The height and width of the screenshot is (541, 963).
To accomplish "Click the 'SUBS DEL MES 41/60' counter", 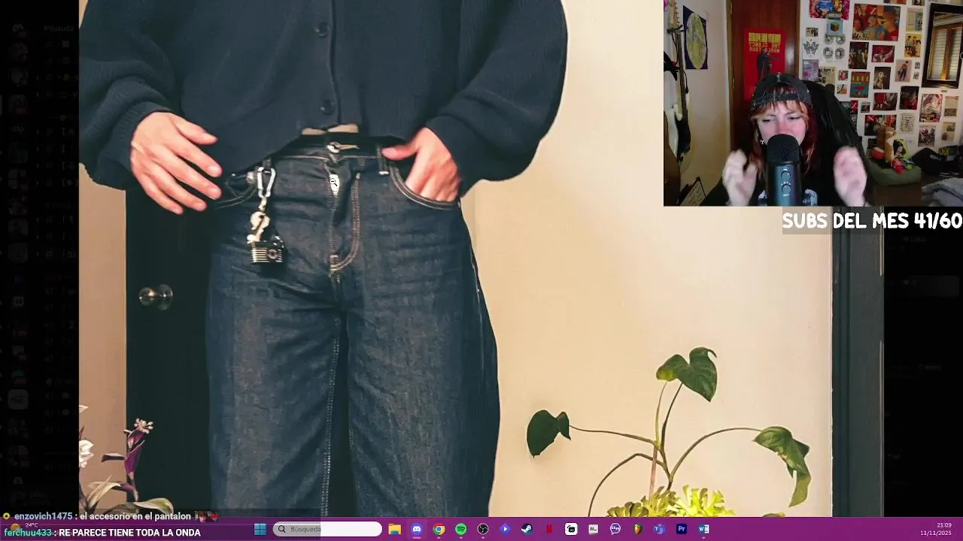I will click(x=872, y=221).
